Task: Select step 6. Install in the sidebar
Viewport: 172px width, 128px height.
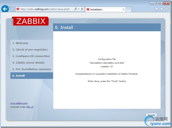Action: pyautogui.click(x=32, y=76)
